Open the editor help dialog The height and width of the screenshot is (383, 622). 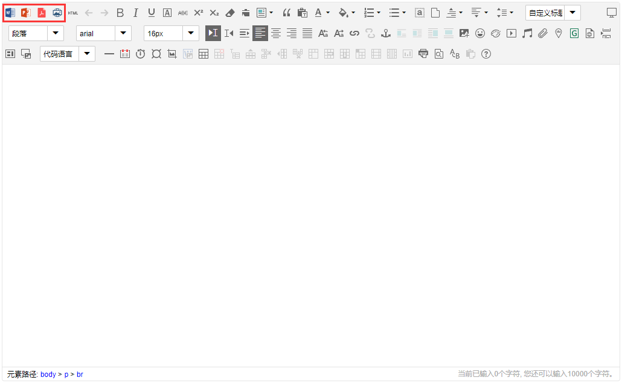[486, 54]
